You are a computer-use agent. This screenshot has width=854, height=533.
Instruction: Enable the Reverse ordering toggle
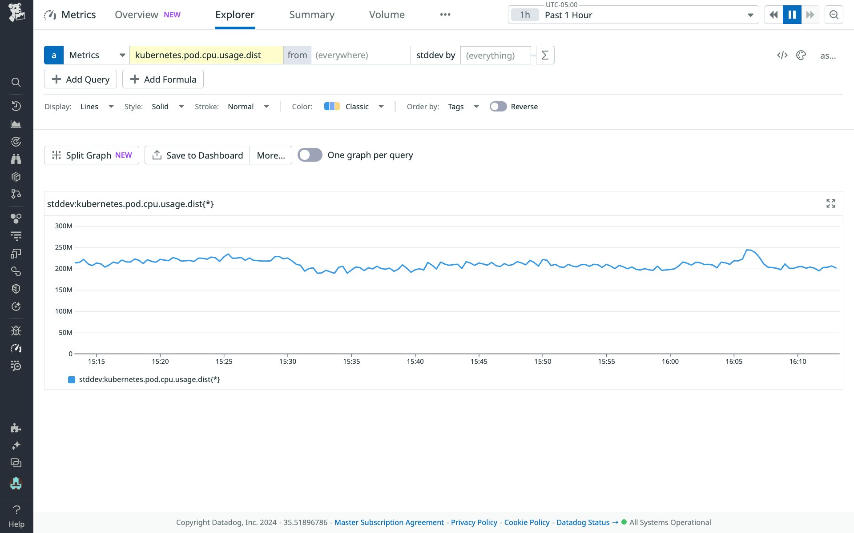(x=498, y=107)
